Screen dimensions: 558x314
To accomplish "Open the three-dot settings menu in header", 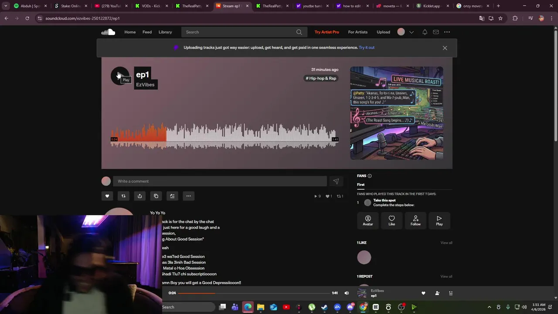I will [447, 32].
